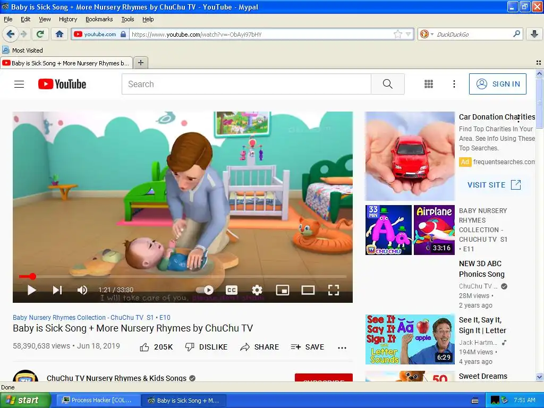The width and height of the screenshot is (544, 408).
Task: Click the Baby is Sick Song taskbar button
Action: click(x=184, y=401)
